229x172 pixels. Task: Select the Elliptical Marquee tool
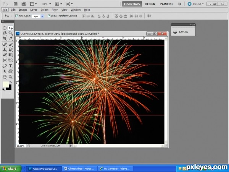pyautogui.click(x=5, y=28)
